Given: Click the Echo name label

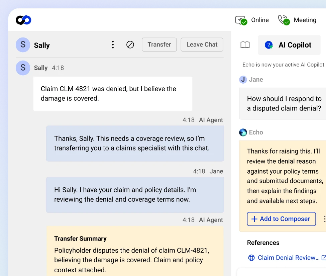Looking at the screenshot, I should [x=256, y=132].
